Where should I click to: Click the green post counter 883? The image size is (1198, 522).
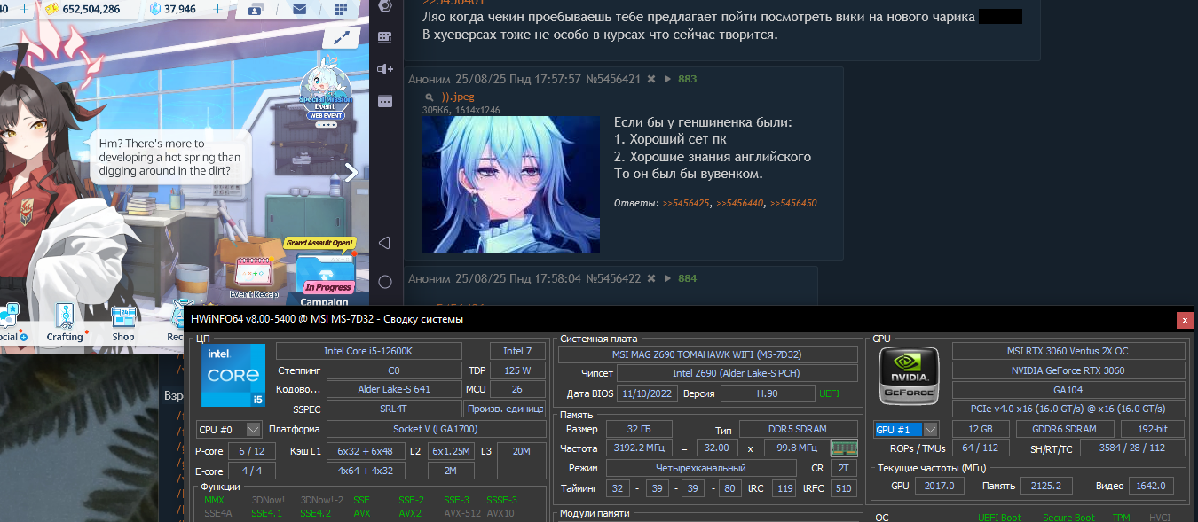click(x=688, y=79)
